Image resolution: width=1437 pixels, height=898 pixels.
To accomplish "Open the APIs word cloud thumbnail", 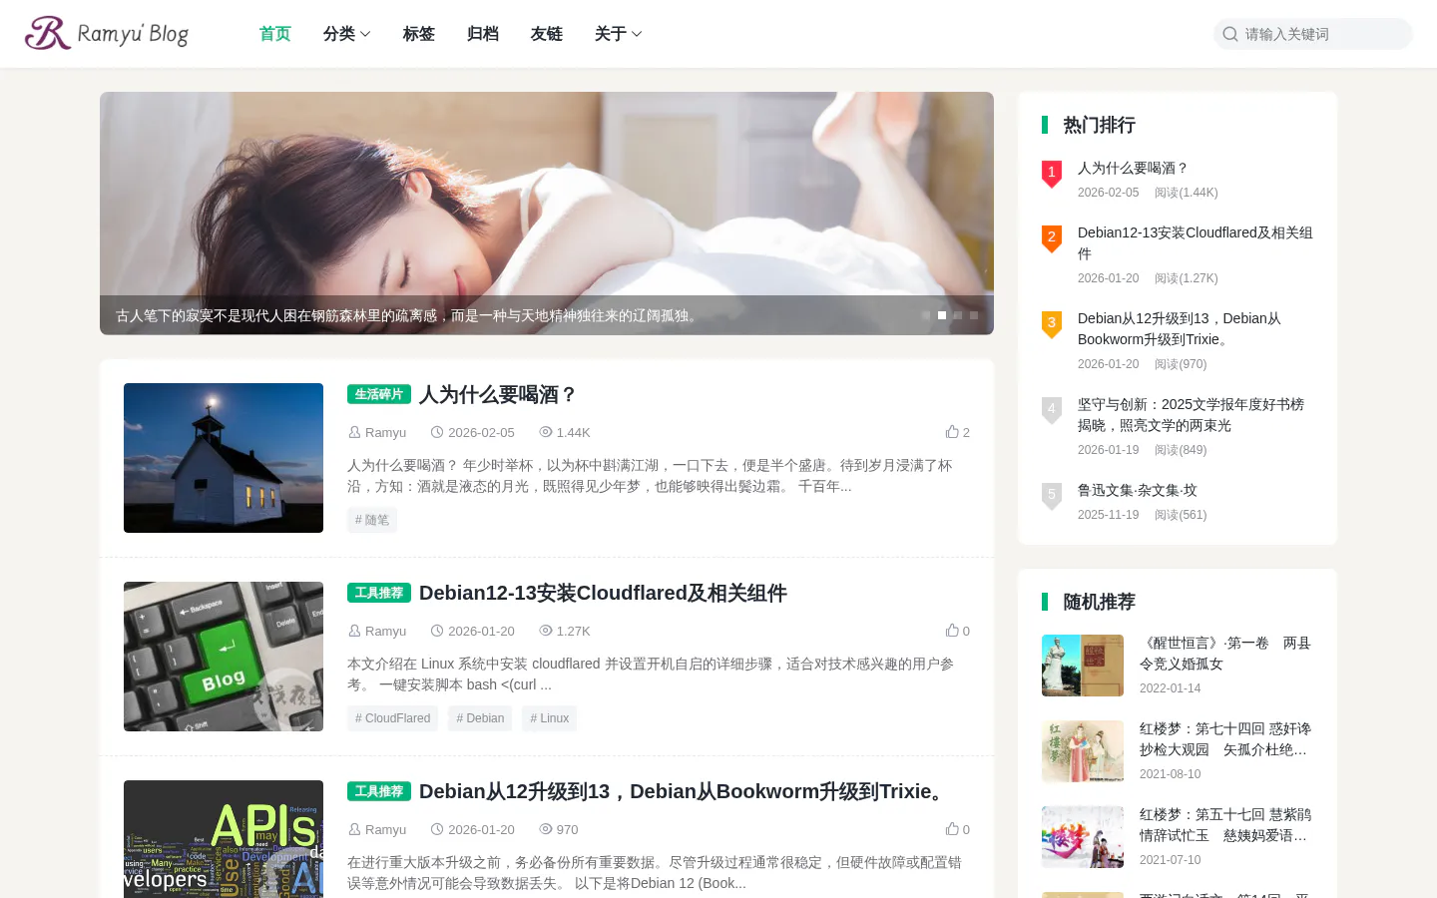I will tap(224, 839).
